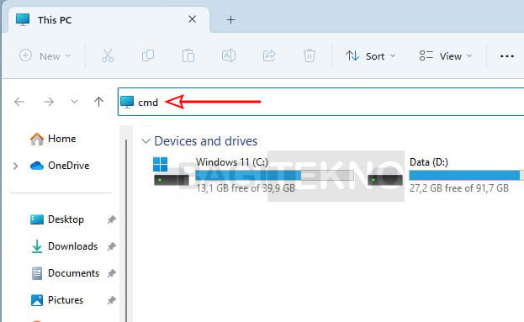Image resolution: width=524 pixels, height=322 pixels.
Task: Go up one folder level
Action: click(x=98, y=102)
